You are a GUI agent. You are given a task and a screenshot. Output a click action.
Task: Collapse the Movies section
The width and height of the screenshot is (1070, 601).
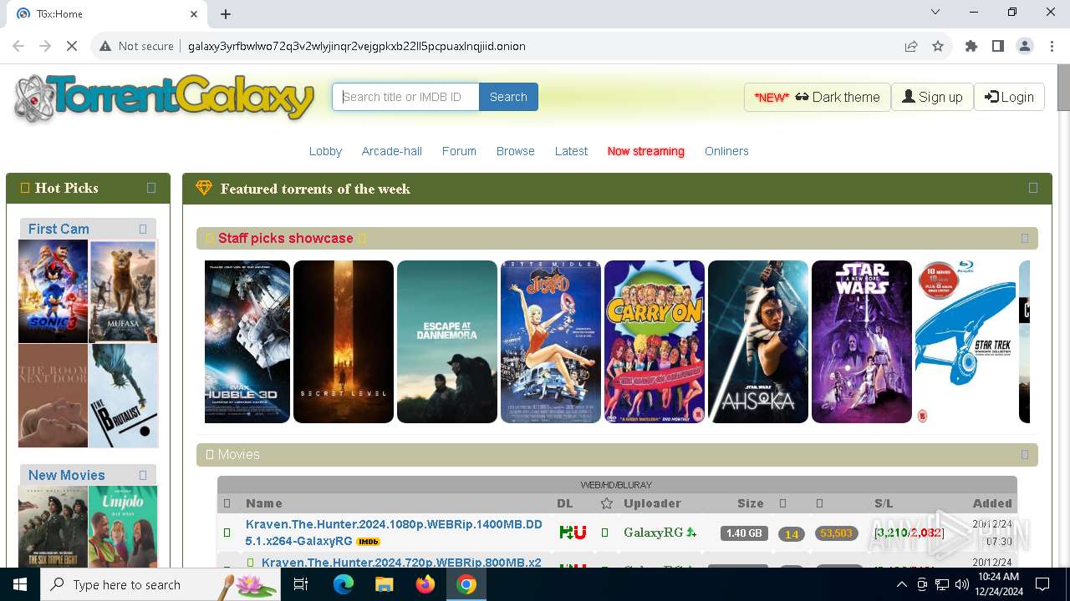(1025, 454)
